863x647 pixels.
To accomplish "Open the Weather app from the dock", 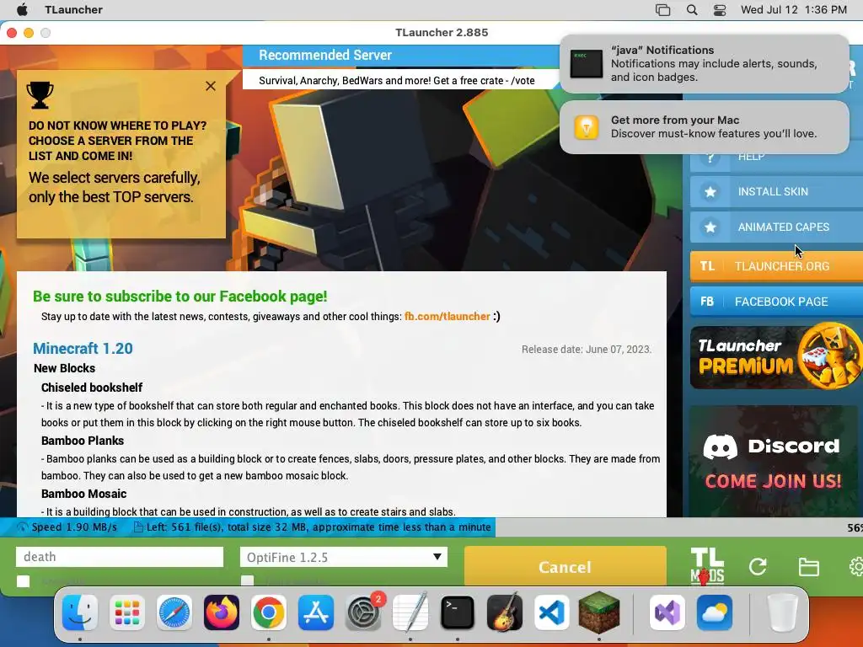I will coord(715,612).
